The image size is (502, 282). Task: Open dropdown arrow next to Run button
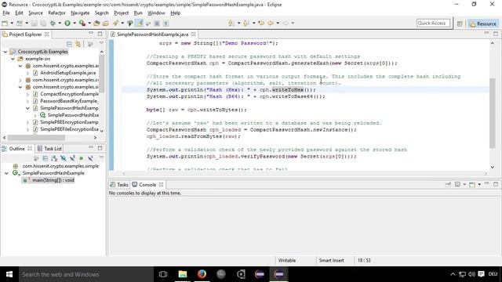pos(75,23)
